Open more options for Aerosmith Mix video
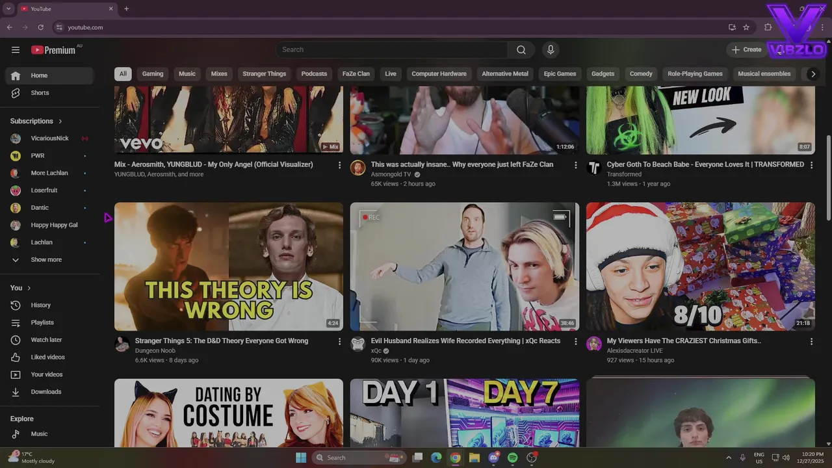The width and height of the screenshot is (832, 468). 339,165
